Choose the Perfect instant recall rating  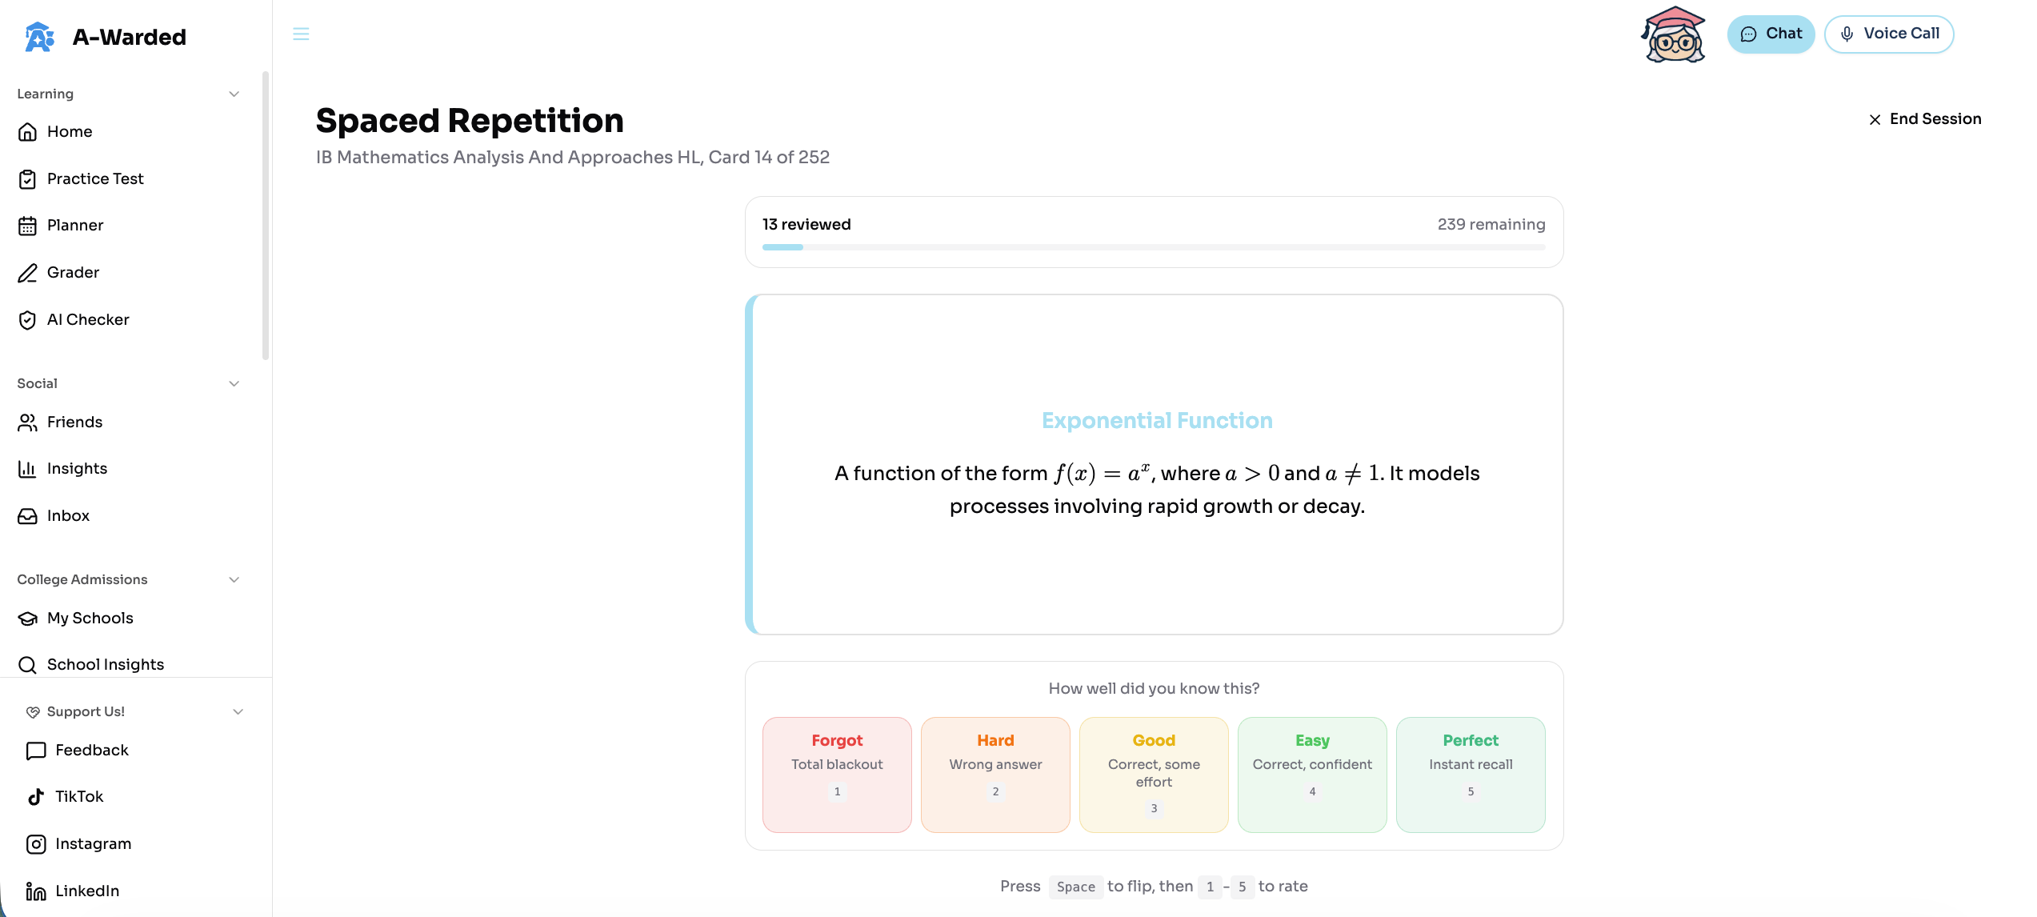pyautogui.click(x=1471, y=774)
